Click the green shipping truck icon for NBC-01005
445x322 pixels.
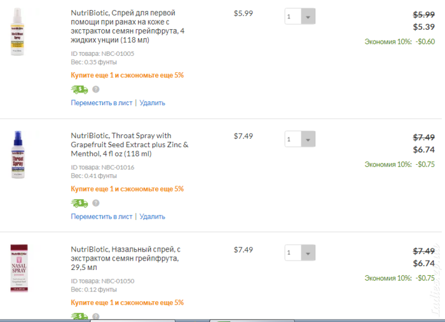(x=79, y=89)
